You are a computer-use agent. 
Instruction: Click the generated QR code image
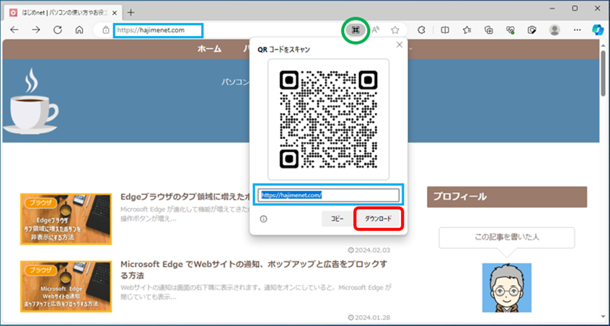(x=328, y=119)
